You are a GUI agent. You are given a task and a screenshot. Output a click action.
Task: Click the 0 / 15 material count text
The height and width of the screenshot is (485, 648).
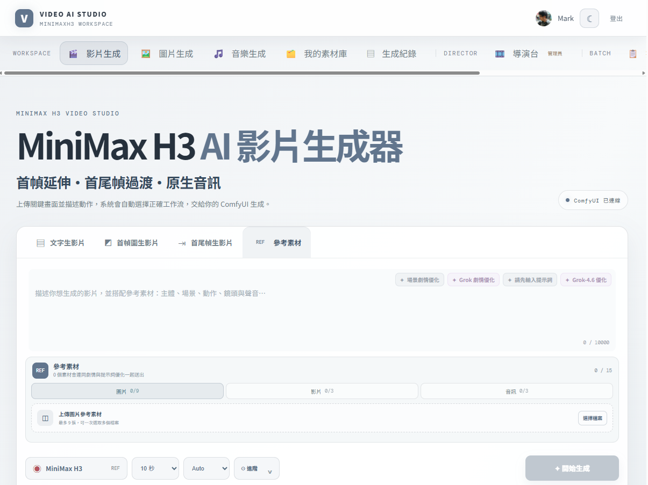(603, 371)
